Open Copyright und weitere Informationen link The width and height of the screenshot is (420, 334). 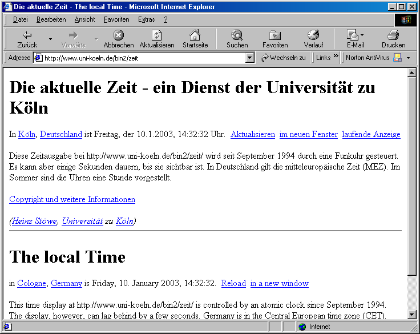coord(72,199)
